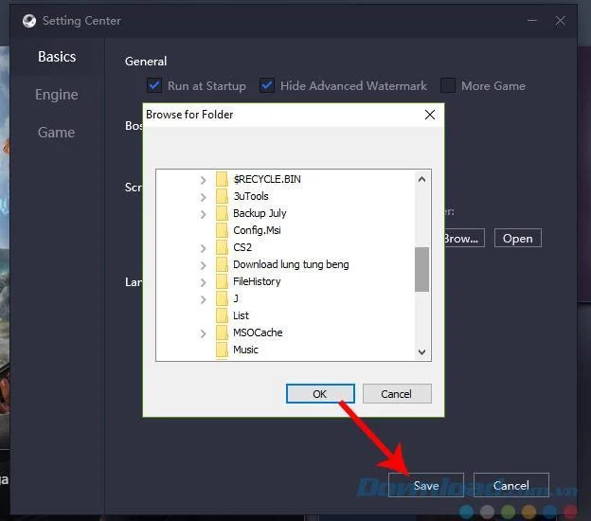Image resolution: width=591 pixels, height=521 pixels.
Task: Click the folder list scroll down arrow
Action: 421,351
